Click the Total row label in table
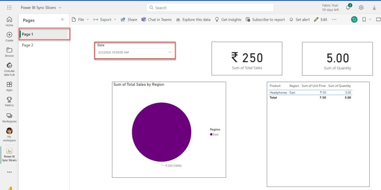The width and height of the screenshot is (381, 190). point(273,98)
